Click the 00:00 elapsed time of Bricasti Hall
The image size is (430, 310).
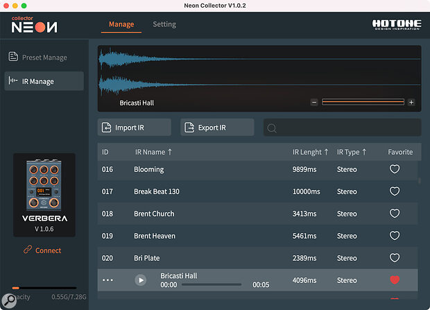pos(169,285)
